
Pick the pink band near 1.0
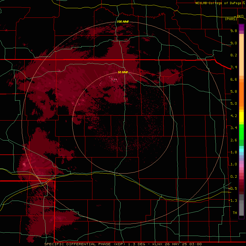click(241, 165)
